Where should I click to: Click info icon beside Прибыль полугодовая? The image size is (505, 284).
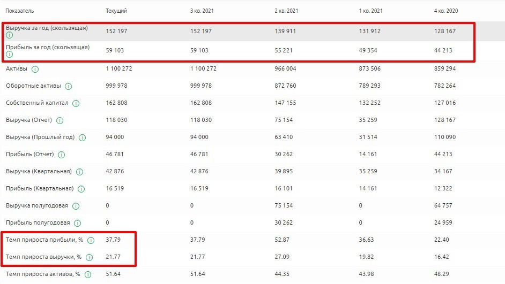(77, 223)
